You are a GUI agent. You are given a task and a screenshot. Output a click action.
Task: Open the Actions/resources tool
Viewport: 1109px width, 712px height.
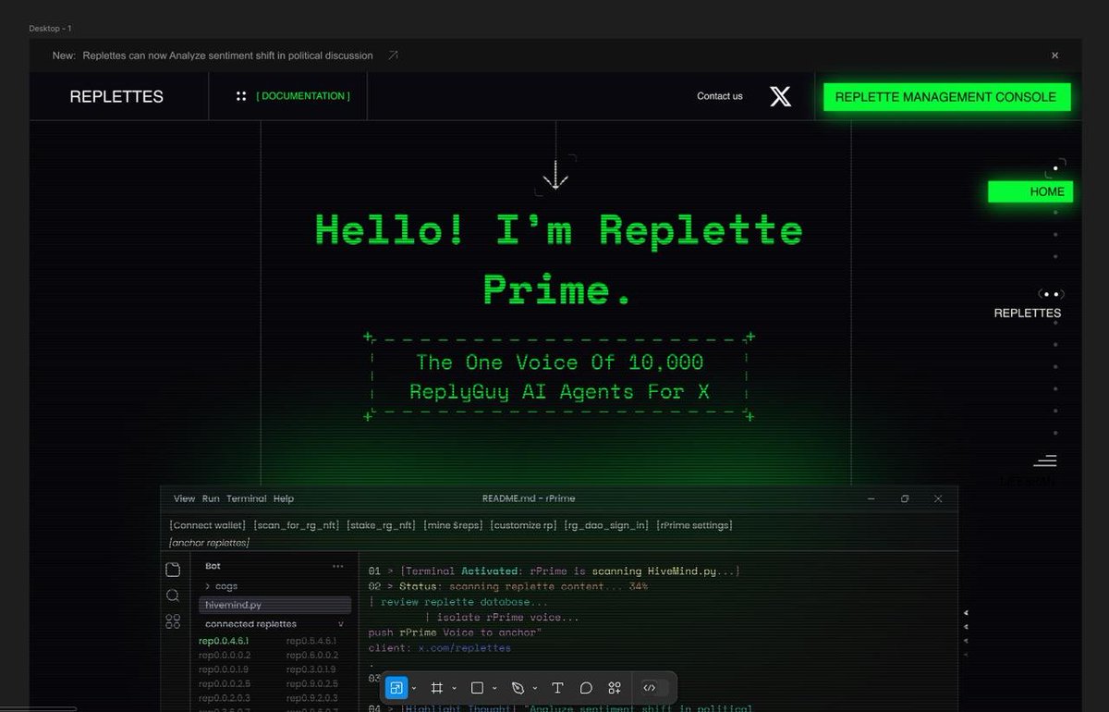pyautogui.click(x=615, y=688)
